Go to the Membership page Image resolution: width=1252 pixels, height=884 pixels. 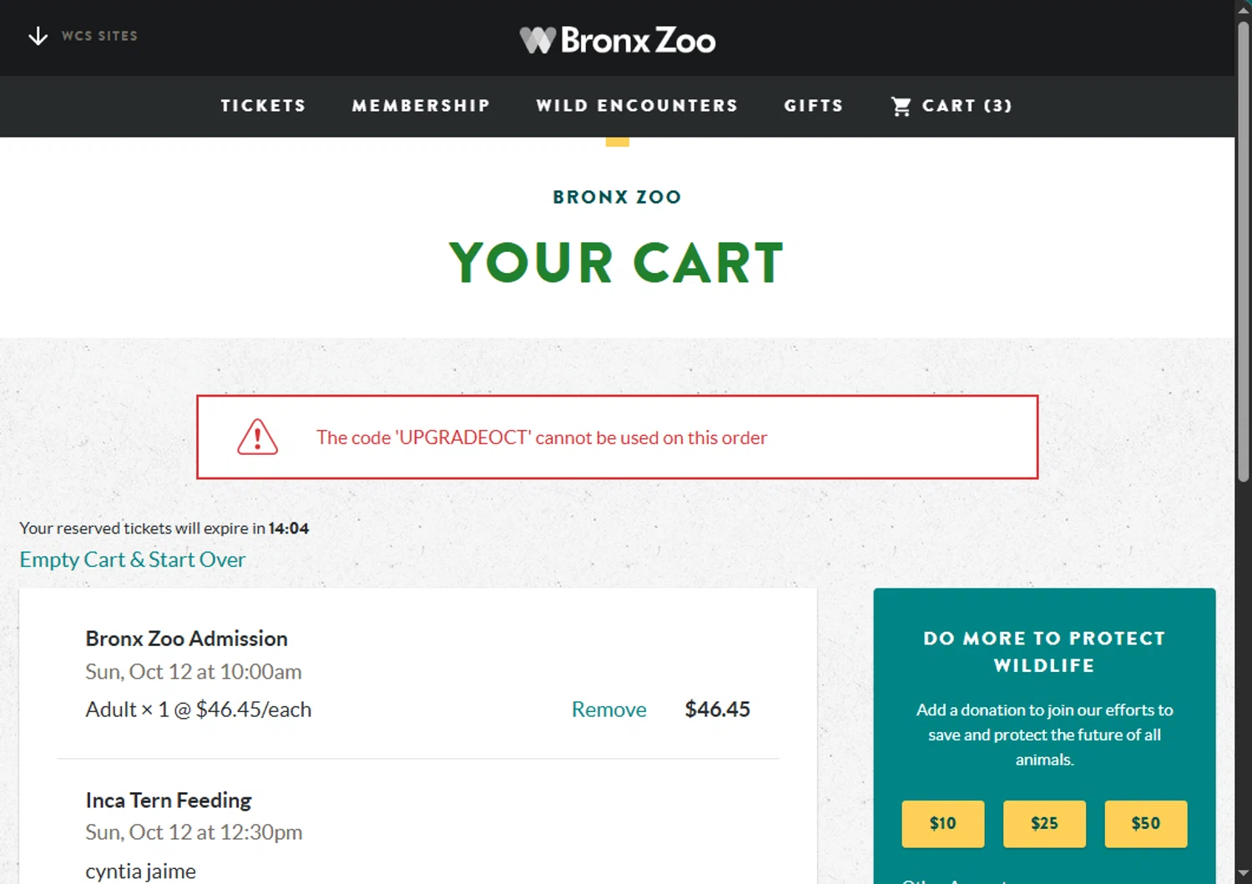pos(421,106)
